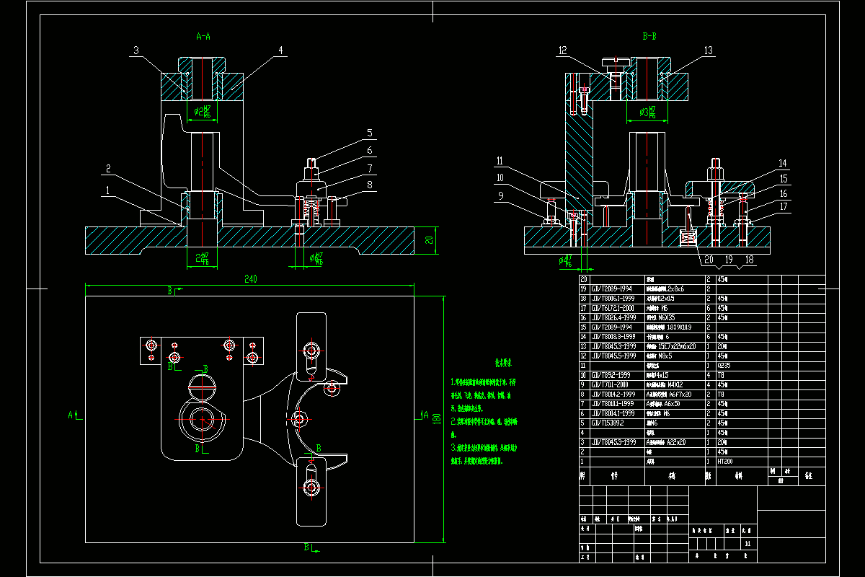Click leader label 16 in section B-B
865x577 pixels.
click(x=783, y=193)
